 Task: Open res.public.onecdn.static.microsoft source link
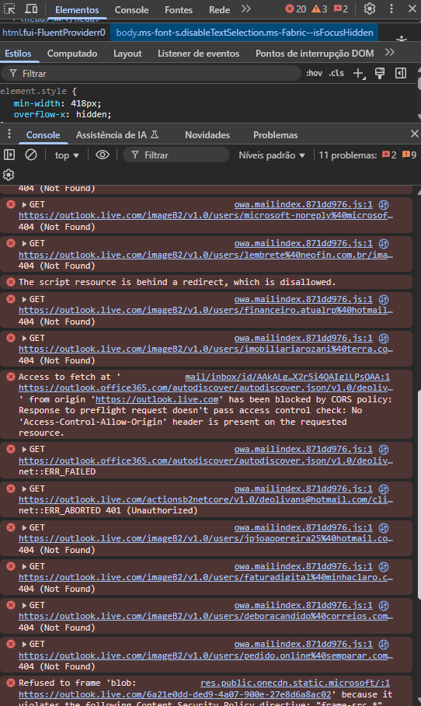295,683
